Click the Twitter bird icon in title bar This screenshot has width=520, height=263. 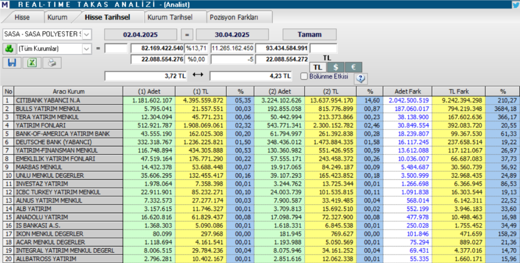(515, 4)
